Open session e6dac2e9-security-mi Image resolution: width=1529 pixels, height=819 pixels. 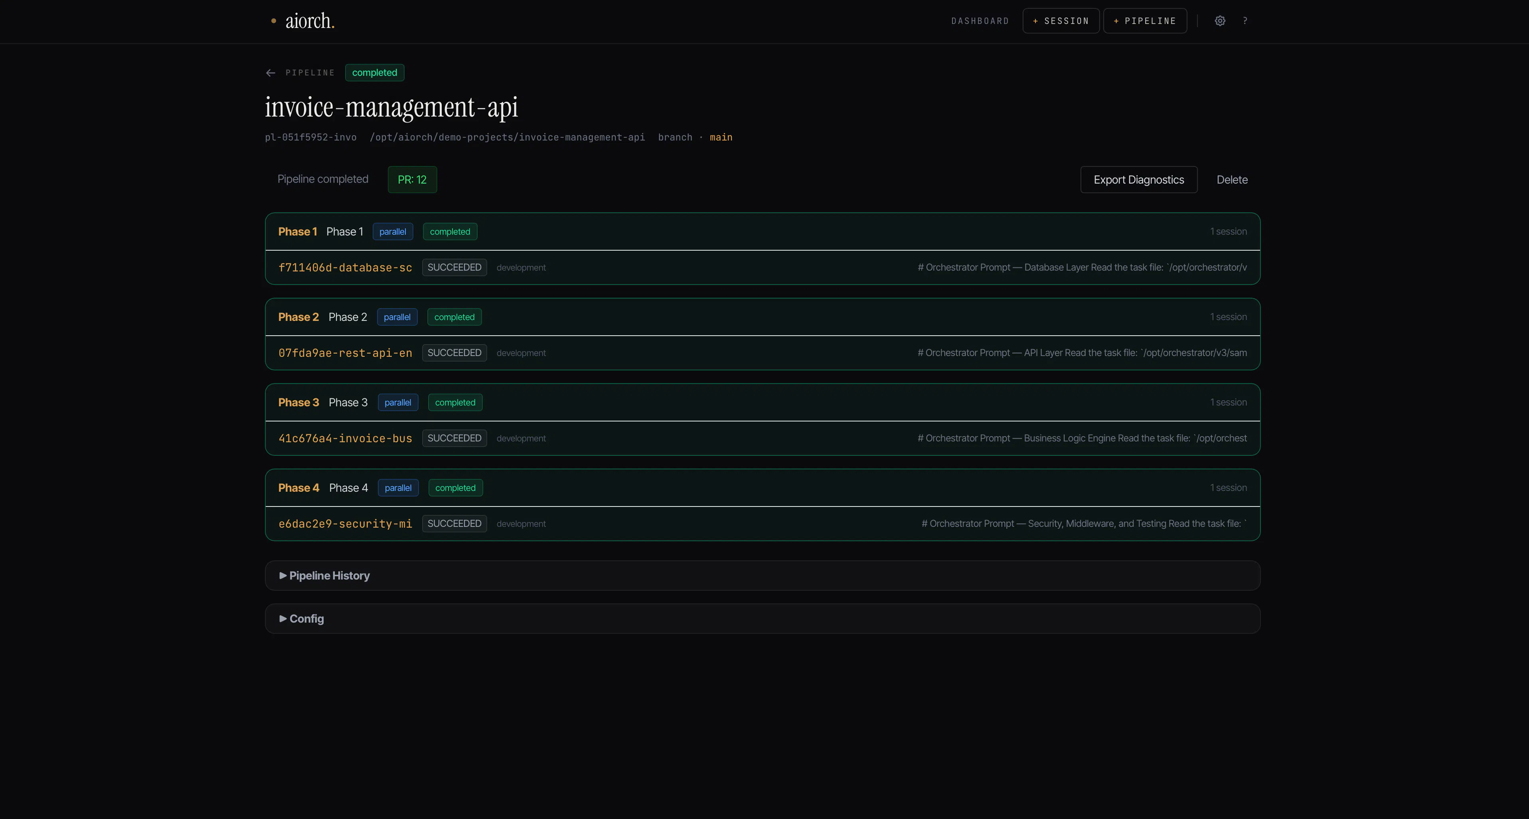(345, 524)
